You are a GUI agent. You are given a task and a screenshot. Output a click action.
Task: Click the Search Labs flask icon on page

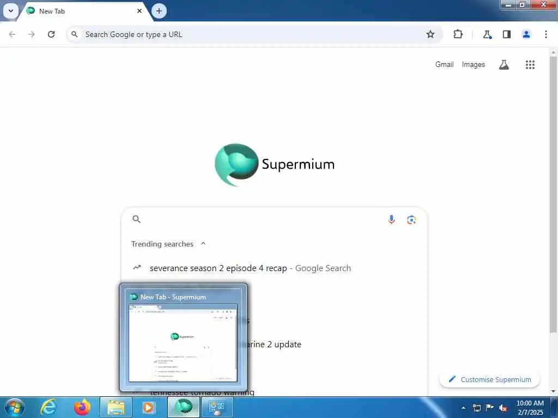504,65
